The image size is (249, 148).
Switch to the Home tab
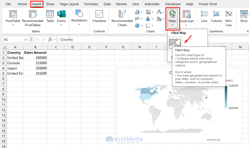tap(22, 4)
